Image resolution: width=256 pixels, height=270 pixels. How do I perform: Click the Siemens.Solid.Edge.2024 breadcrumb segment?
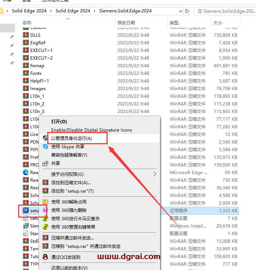click(x=125, y=11)
